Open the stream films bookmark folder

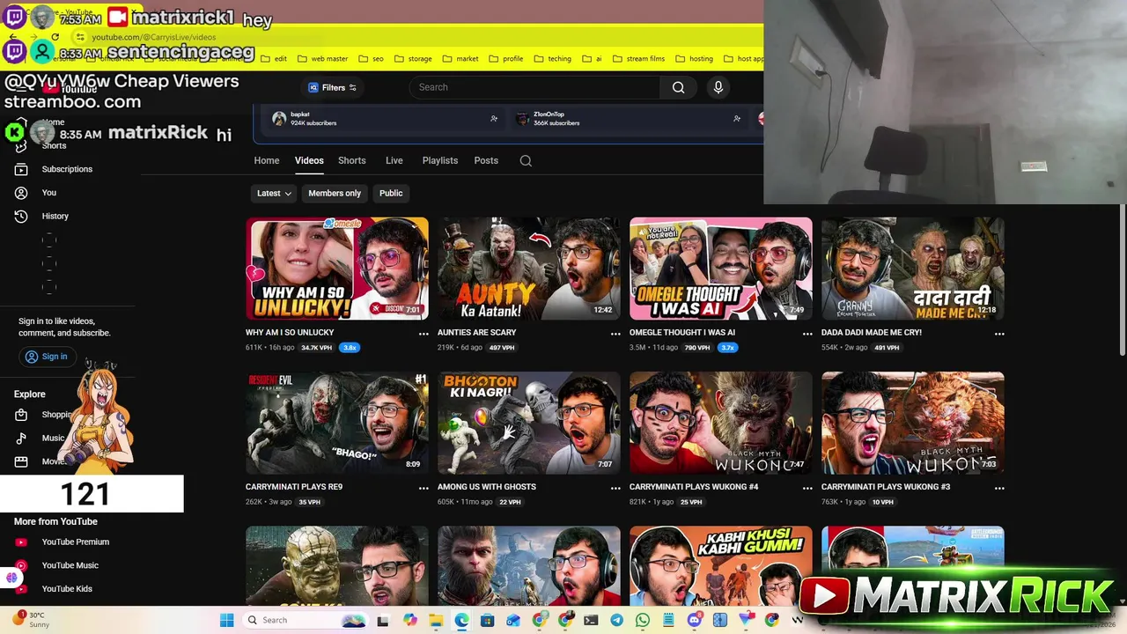click(639, 59)
